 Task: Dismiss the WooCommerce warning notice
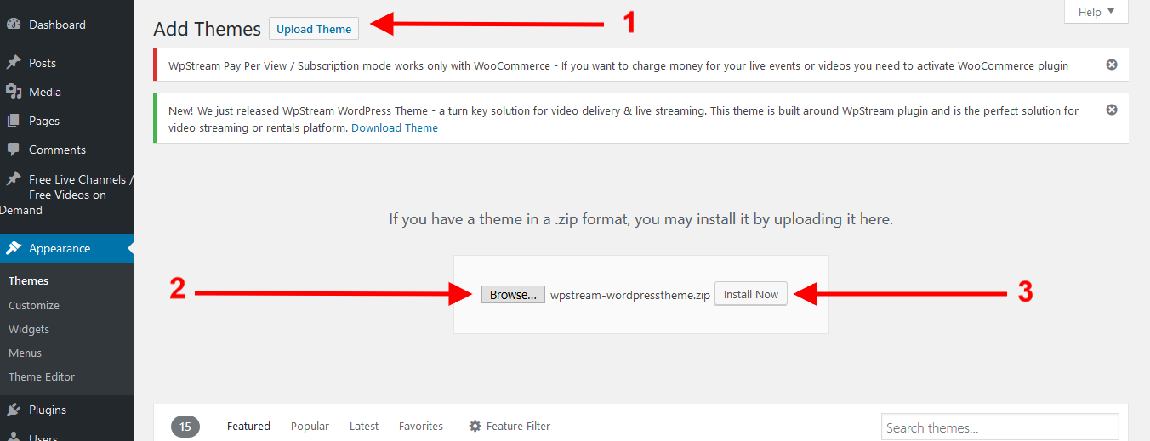1111,65
